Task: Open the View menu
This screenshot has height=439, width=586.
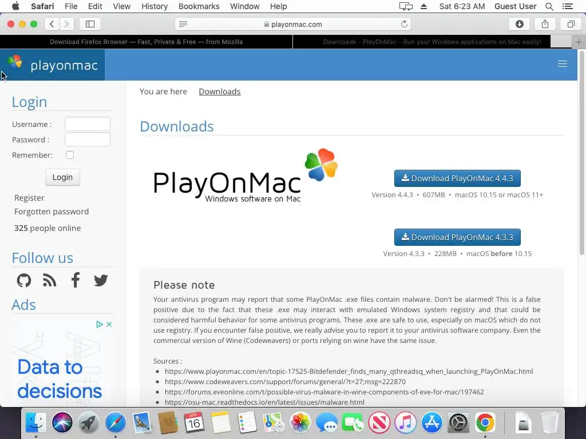Action: [122, 6]
